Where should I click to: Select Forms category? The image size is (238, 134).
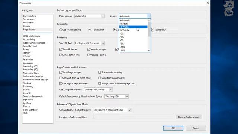click(x=26, y=50)
